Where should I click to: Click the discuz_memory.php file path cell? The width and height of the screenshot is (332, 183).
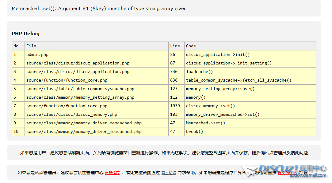[x=72, y=115]
